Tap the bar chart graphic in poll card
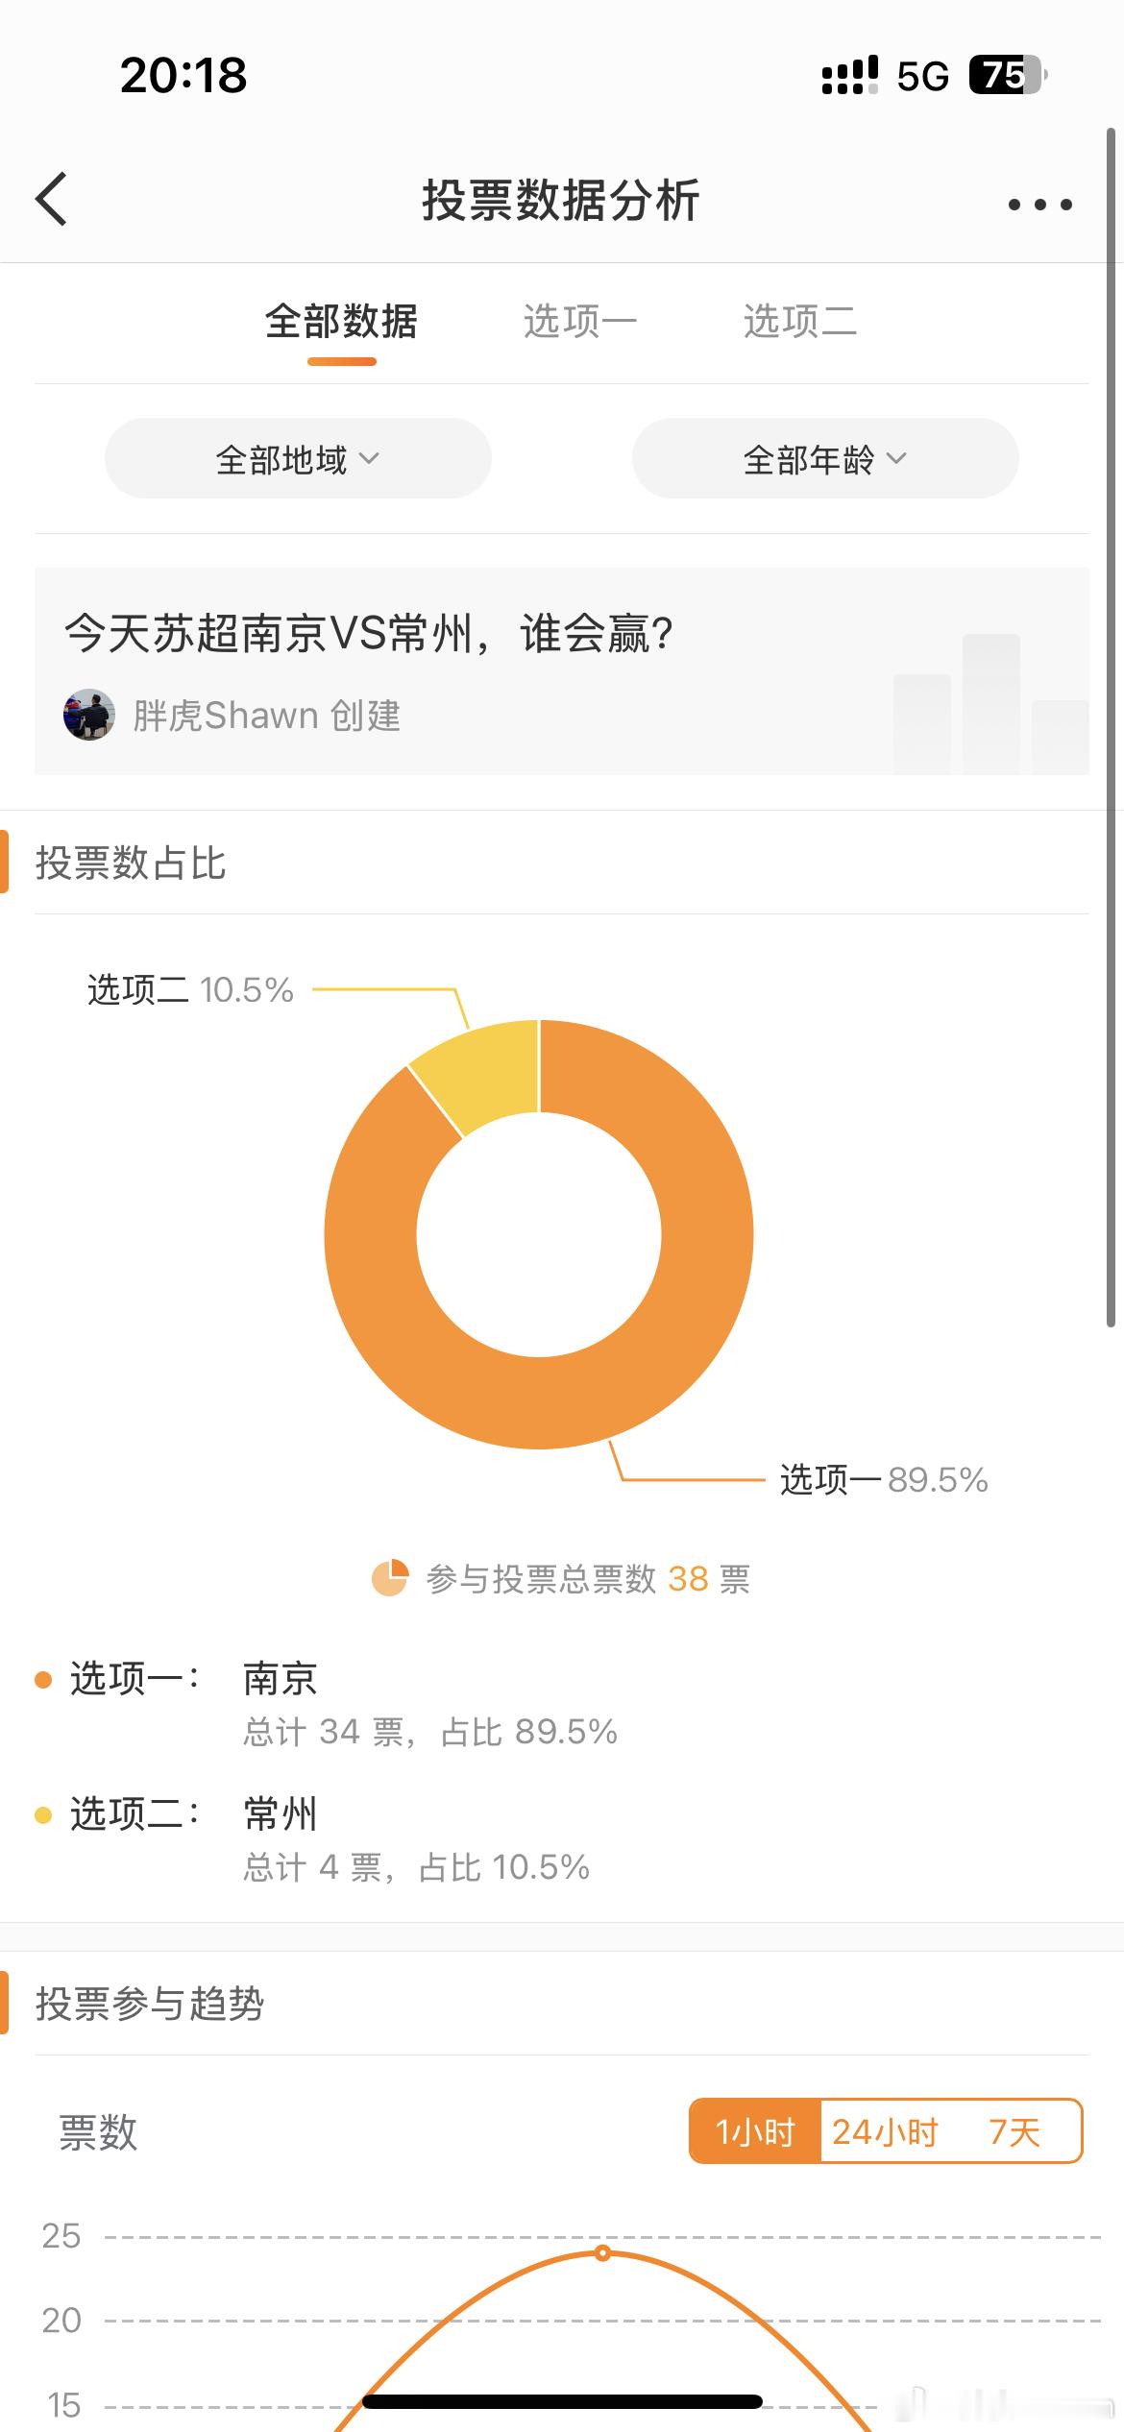 [x=990, y=704]
